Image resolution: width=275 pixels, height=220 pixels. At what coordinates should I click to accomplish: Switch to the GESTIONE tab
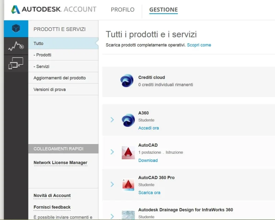coord(164,10)
